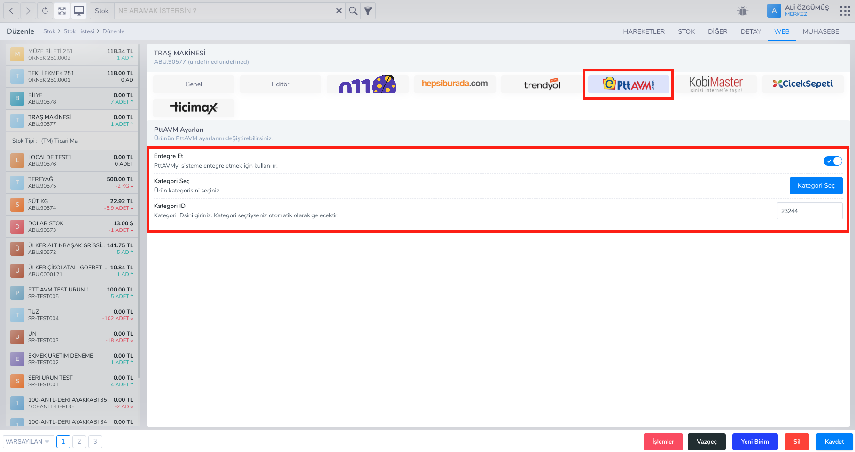Click the fullscreen expand icon
The width and height of the screenshot is (855, 452).
(x=62, y=11)
